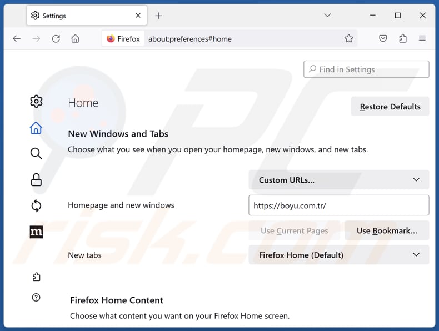Open the Sync settings icon
Viewport: 439px width, 331px height.
[x=36, y=205]
